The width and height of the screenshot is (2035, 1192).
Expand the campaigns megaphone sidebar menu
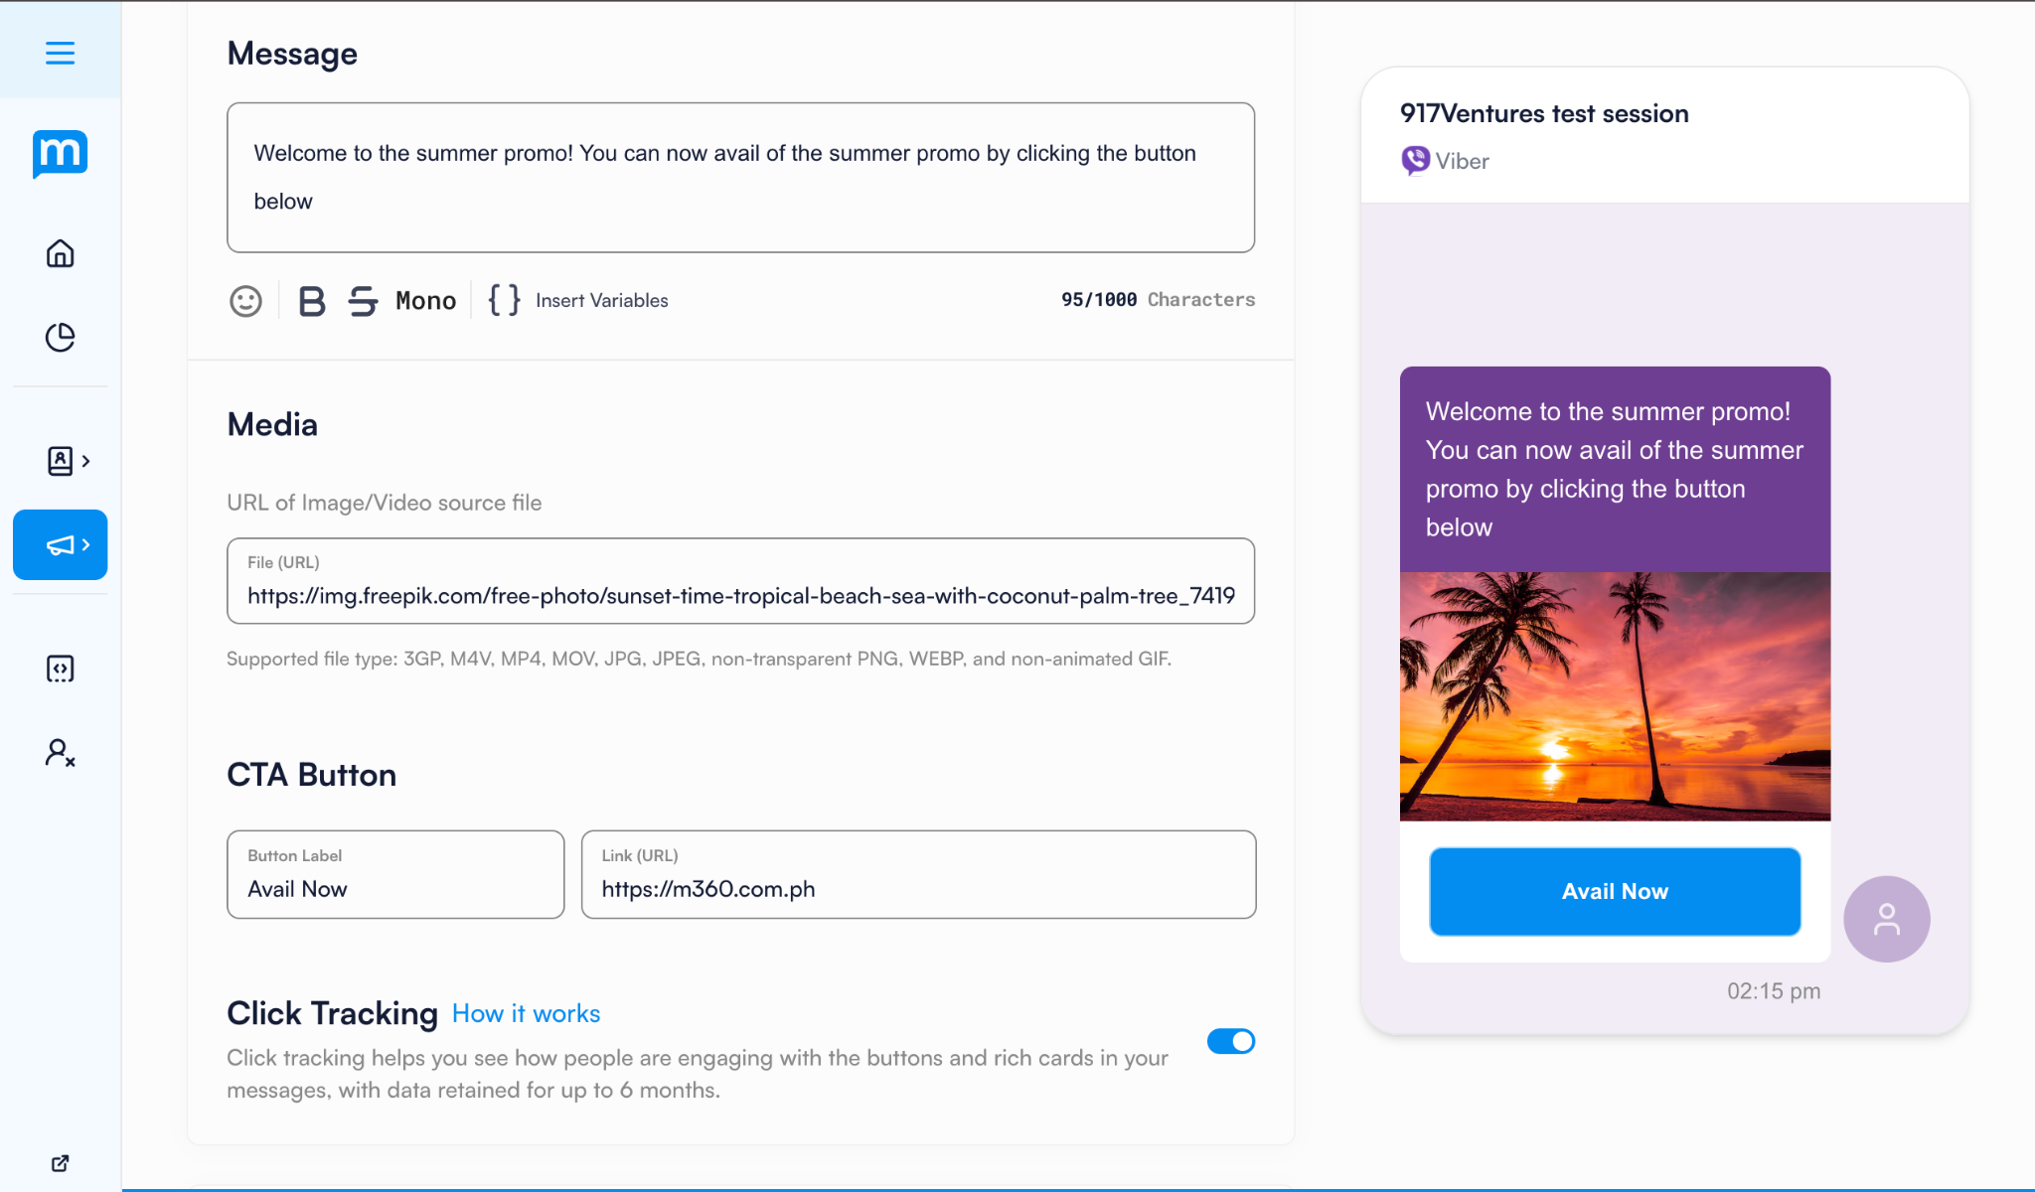point(60,544)
